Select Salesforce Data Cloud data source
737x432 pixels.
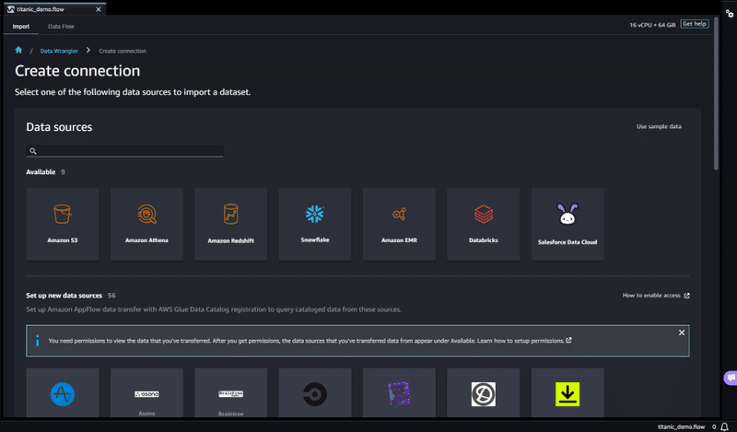click(x=567, y=224)
